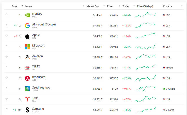The height and width of the screenshot is (115, 187).
Task: Open the NVIDIA company link
Action: 37,14
